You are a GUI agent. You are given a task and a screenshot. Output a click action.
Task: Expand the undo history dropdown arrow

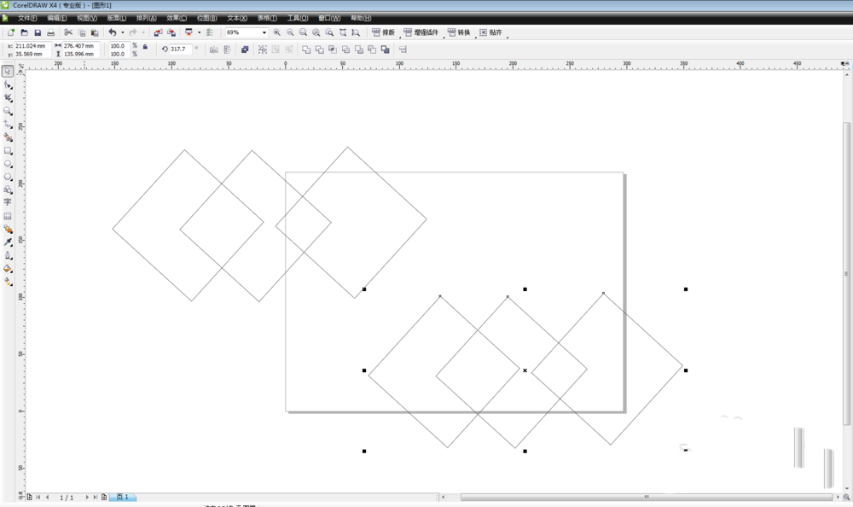[122, 32]
